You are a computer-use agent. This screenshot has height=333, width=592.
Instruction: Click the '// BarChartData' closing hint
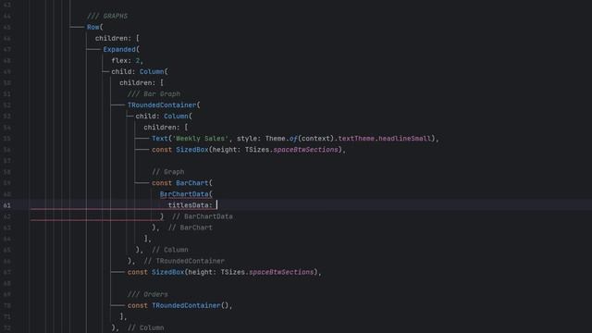(x=203, y=216)
